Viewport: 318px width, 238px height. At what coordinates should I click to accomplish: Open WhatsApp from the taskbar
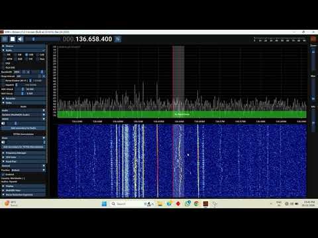(187, 204)
